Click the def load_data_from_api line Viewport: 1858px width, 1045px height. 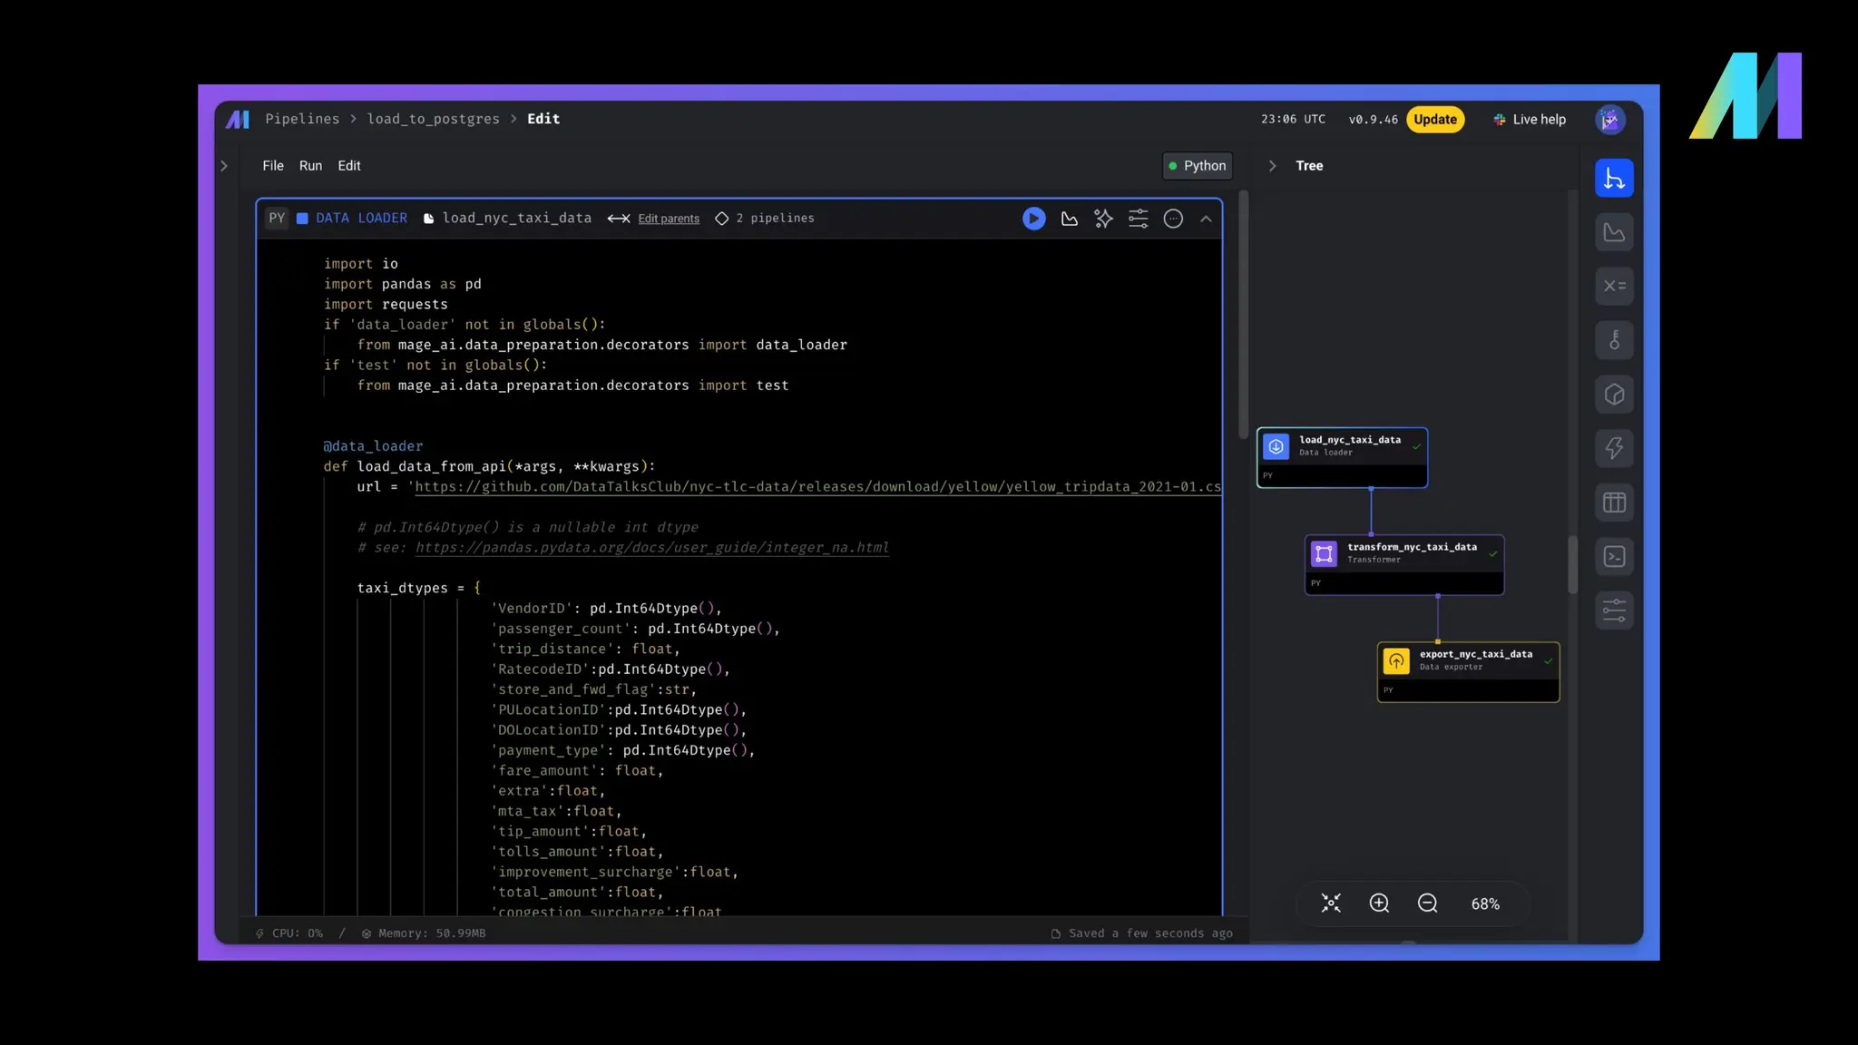pyautogui.click(x=489, y=467)
